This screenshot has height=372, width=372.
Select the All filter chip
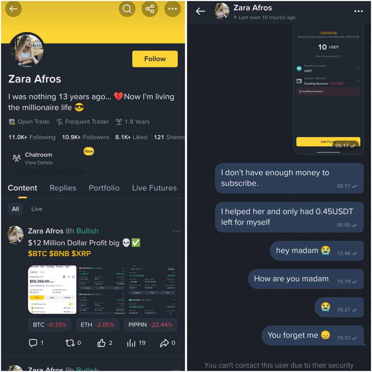(15, 209)
